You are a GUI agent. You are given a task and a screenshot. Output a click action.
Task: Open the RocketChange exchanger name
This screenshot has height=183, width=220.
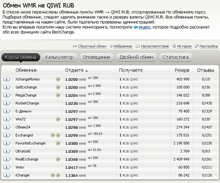pos(27,103)
